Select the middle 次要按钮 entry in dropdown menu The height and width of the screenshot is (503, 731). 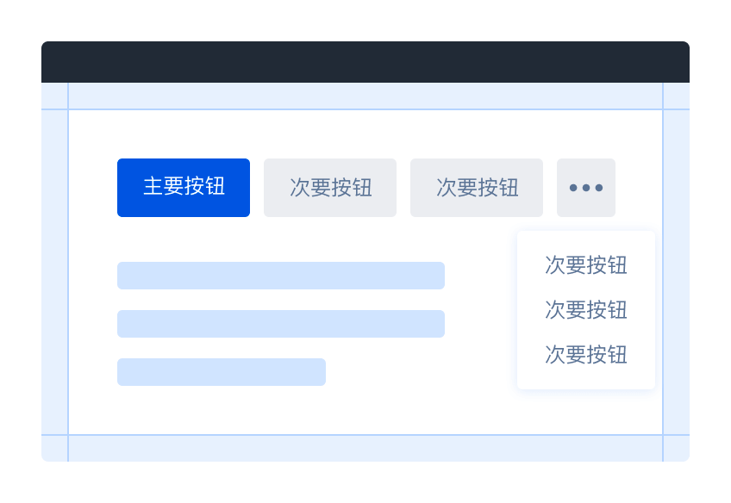point(586,310)
